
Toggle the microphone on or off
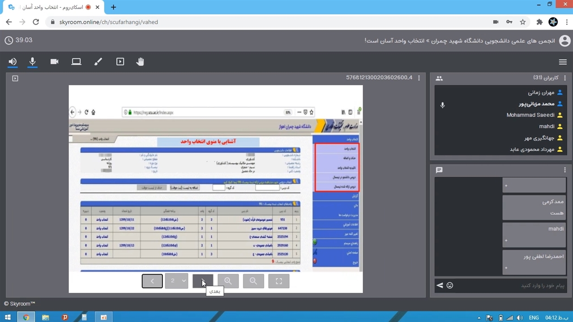(x=32, y=62)
